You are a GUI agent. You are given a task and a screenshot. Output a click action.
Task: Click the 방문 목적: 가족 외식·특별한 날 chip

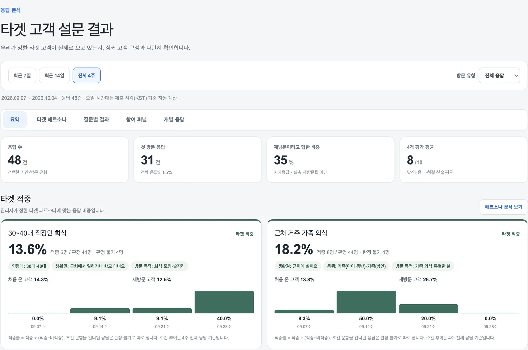423,266
